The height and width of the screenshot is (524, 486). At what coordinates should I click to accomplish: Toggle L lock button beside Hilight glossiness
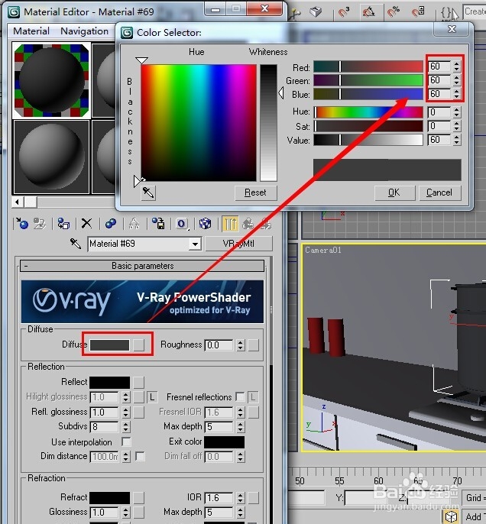coord(152,397)
